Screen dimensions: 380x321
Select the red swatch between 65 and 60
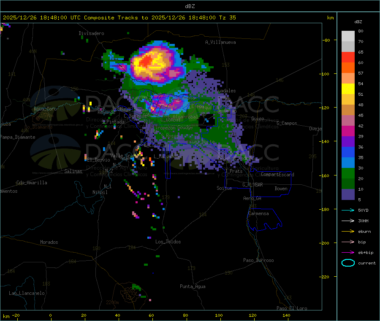(x=348, y=57)
